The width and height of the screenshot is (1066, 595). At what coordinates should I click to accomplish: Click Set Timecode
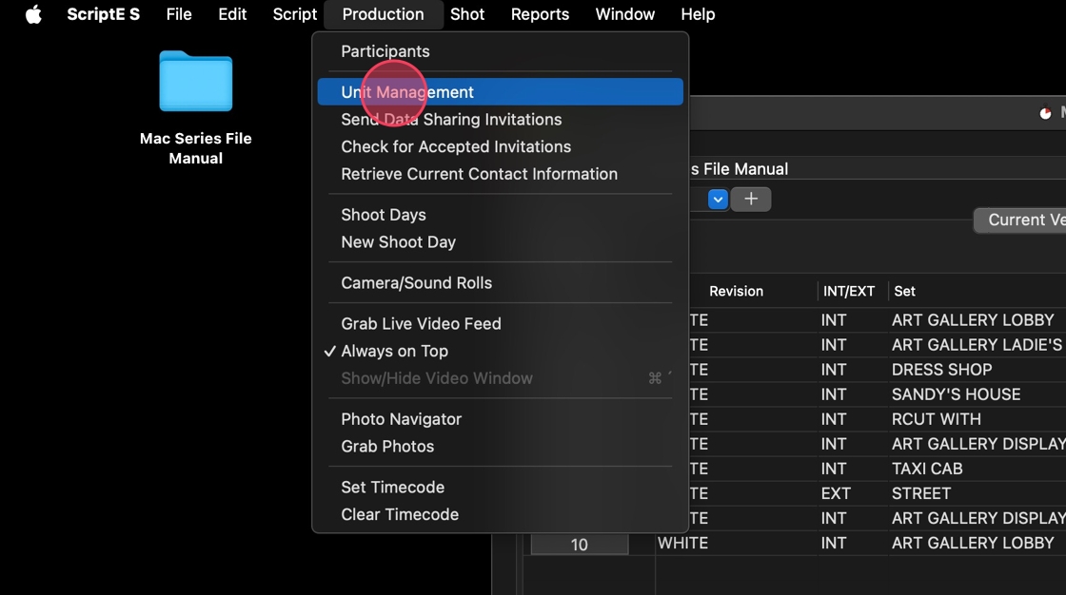coord(392,488)
